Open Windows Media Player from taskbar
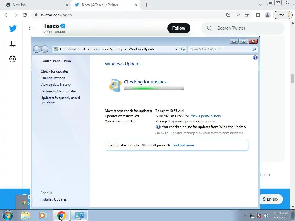This screenshot has width=295, height=221. point(43,216)
